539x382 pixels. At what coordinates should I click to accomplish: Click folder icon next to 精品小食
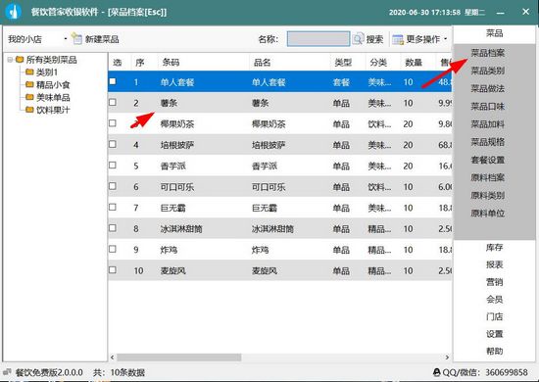[30, 84]
